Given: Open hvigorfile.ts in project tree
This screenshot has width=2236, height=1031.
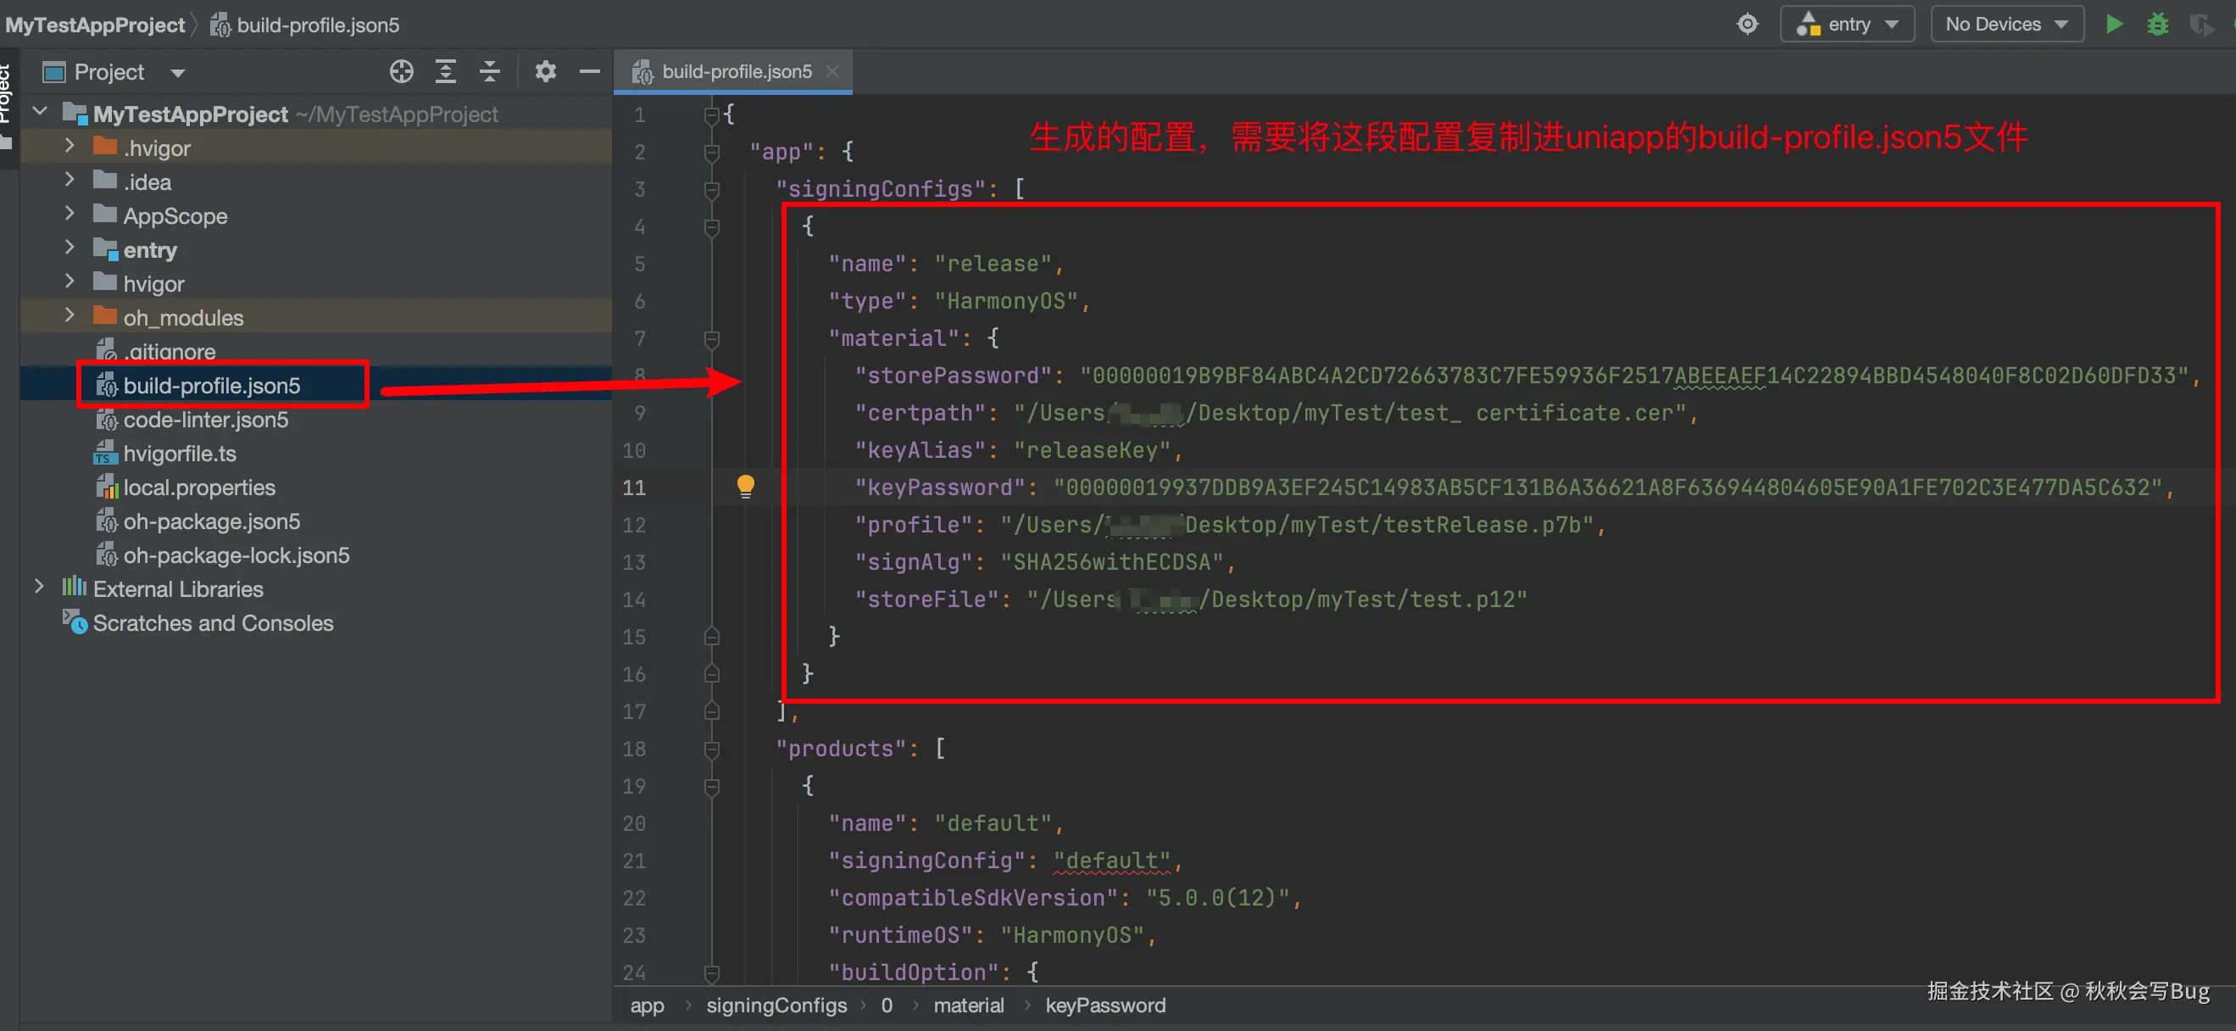Looking at the screenshot, I should click(179, 454).
